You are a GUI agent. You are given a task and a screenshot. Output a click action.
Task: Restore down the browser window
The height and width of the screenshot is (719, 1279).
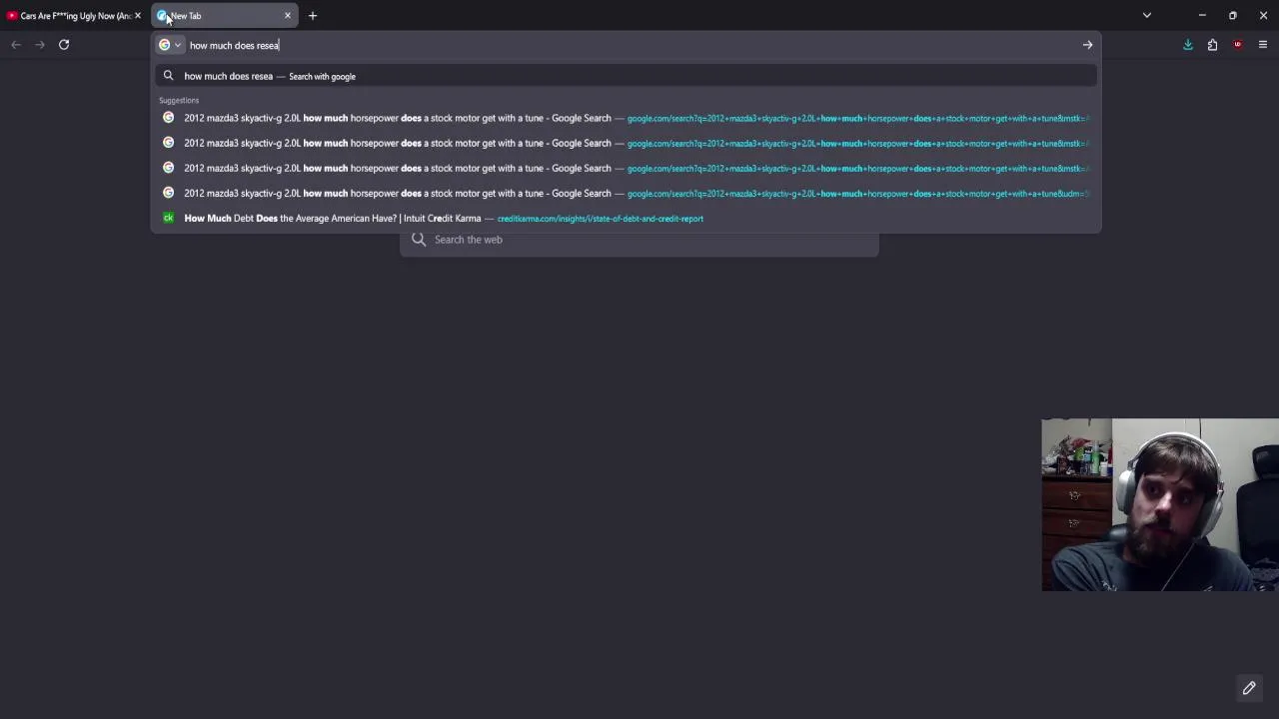point(1233,16)
